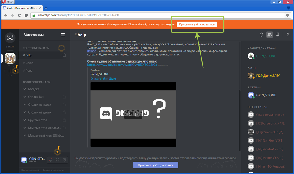Open the #help text channel

[x=42, y=55]
